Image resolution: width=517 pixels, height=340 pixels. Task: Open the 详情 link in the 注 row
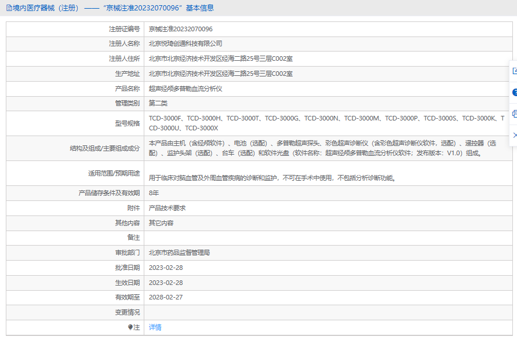tap(155, 327)
